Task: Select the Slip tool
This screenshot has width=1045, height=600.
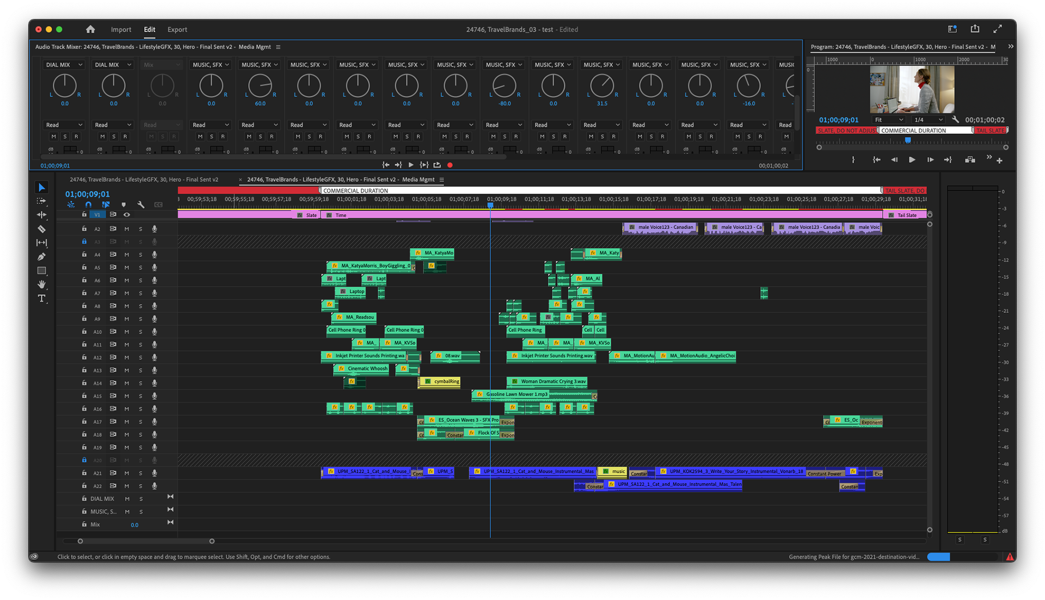Action: pyautogui.click(x=41, y=243)
